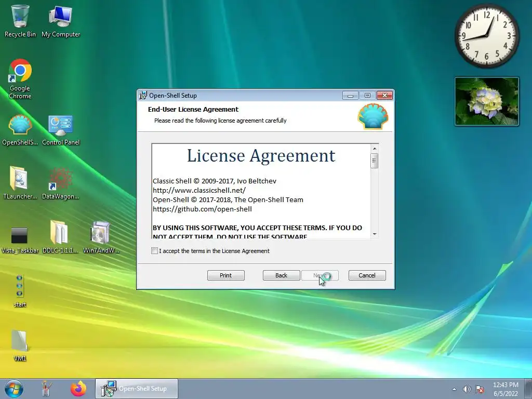Screen dimensions: 532x399
Task: Click the analog clock desktop gadget
Action: 486,36
